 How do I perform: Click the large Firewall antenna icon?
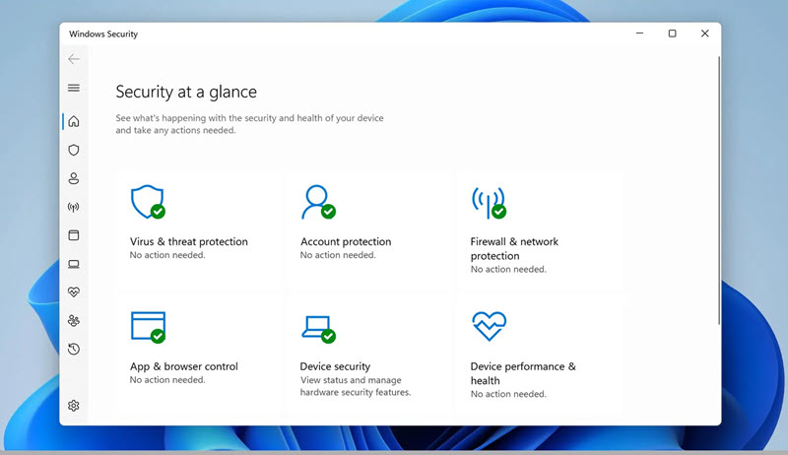coord(489,203)
